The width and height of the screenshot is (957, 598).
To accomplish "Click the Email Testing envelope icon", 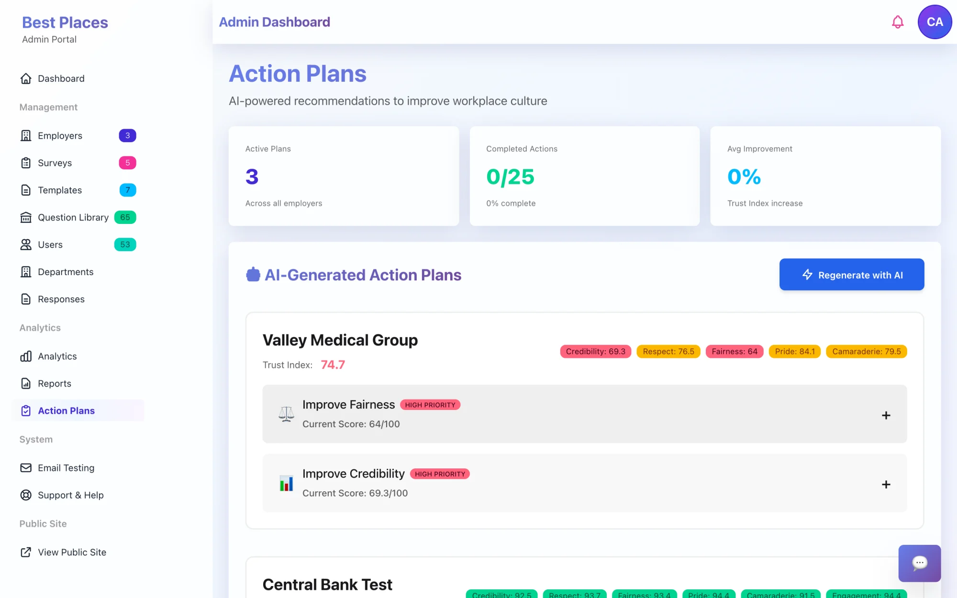I will click(x=26, y=468).
